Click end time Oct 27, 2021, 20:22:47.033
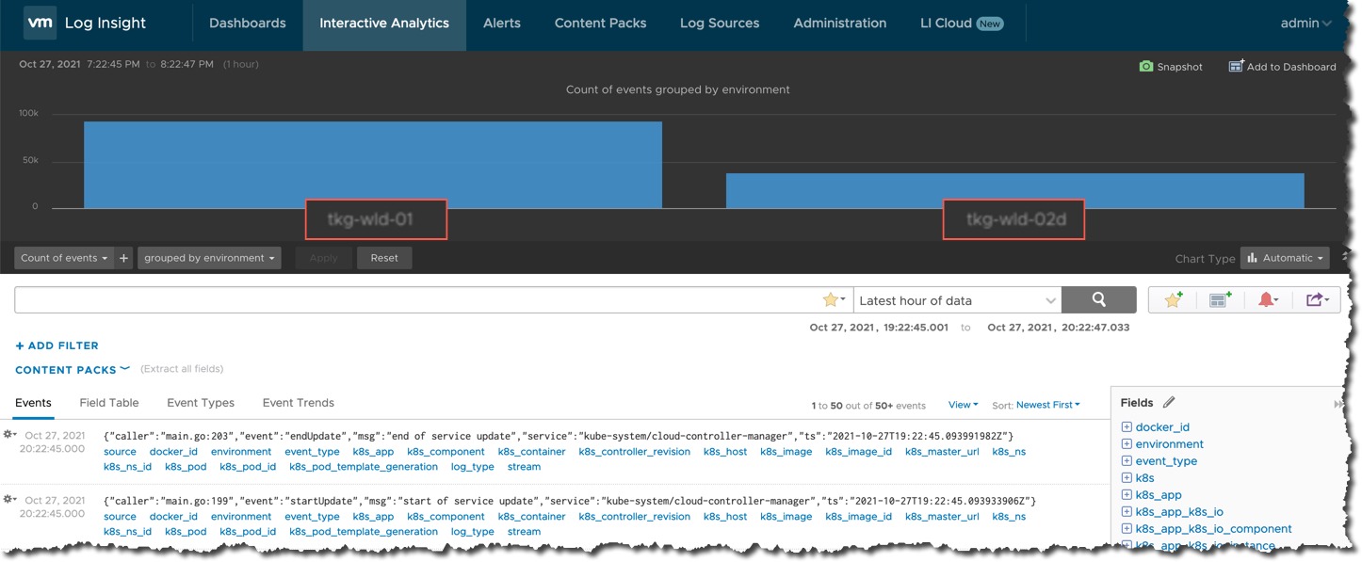Screen dimensions: 1362x562 pyautogui.click(x=1058, y=328)
